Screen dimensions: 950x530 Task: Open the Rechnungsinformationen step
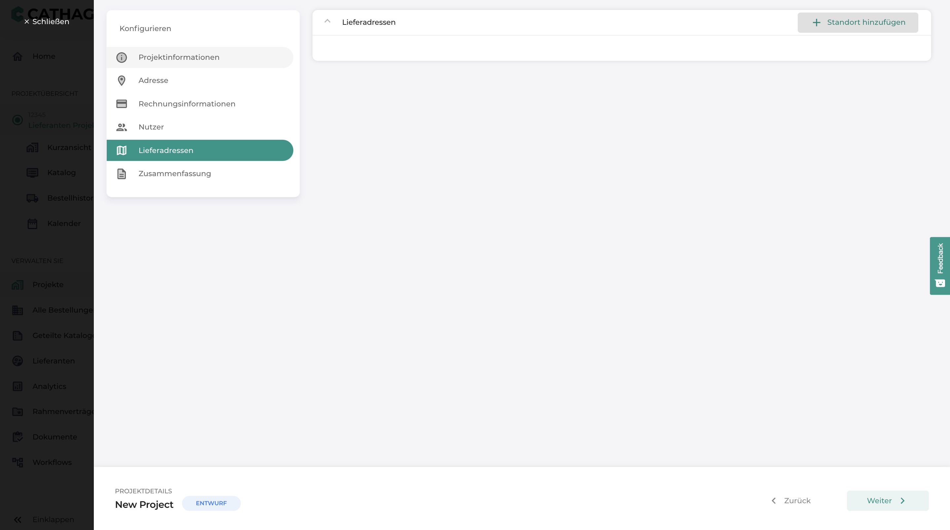pyautogui.click(x=200, y=104)
